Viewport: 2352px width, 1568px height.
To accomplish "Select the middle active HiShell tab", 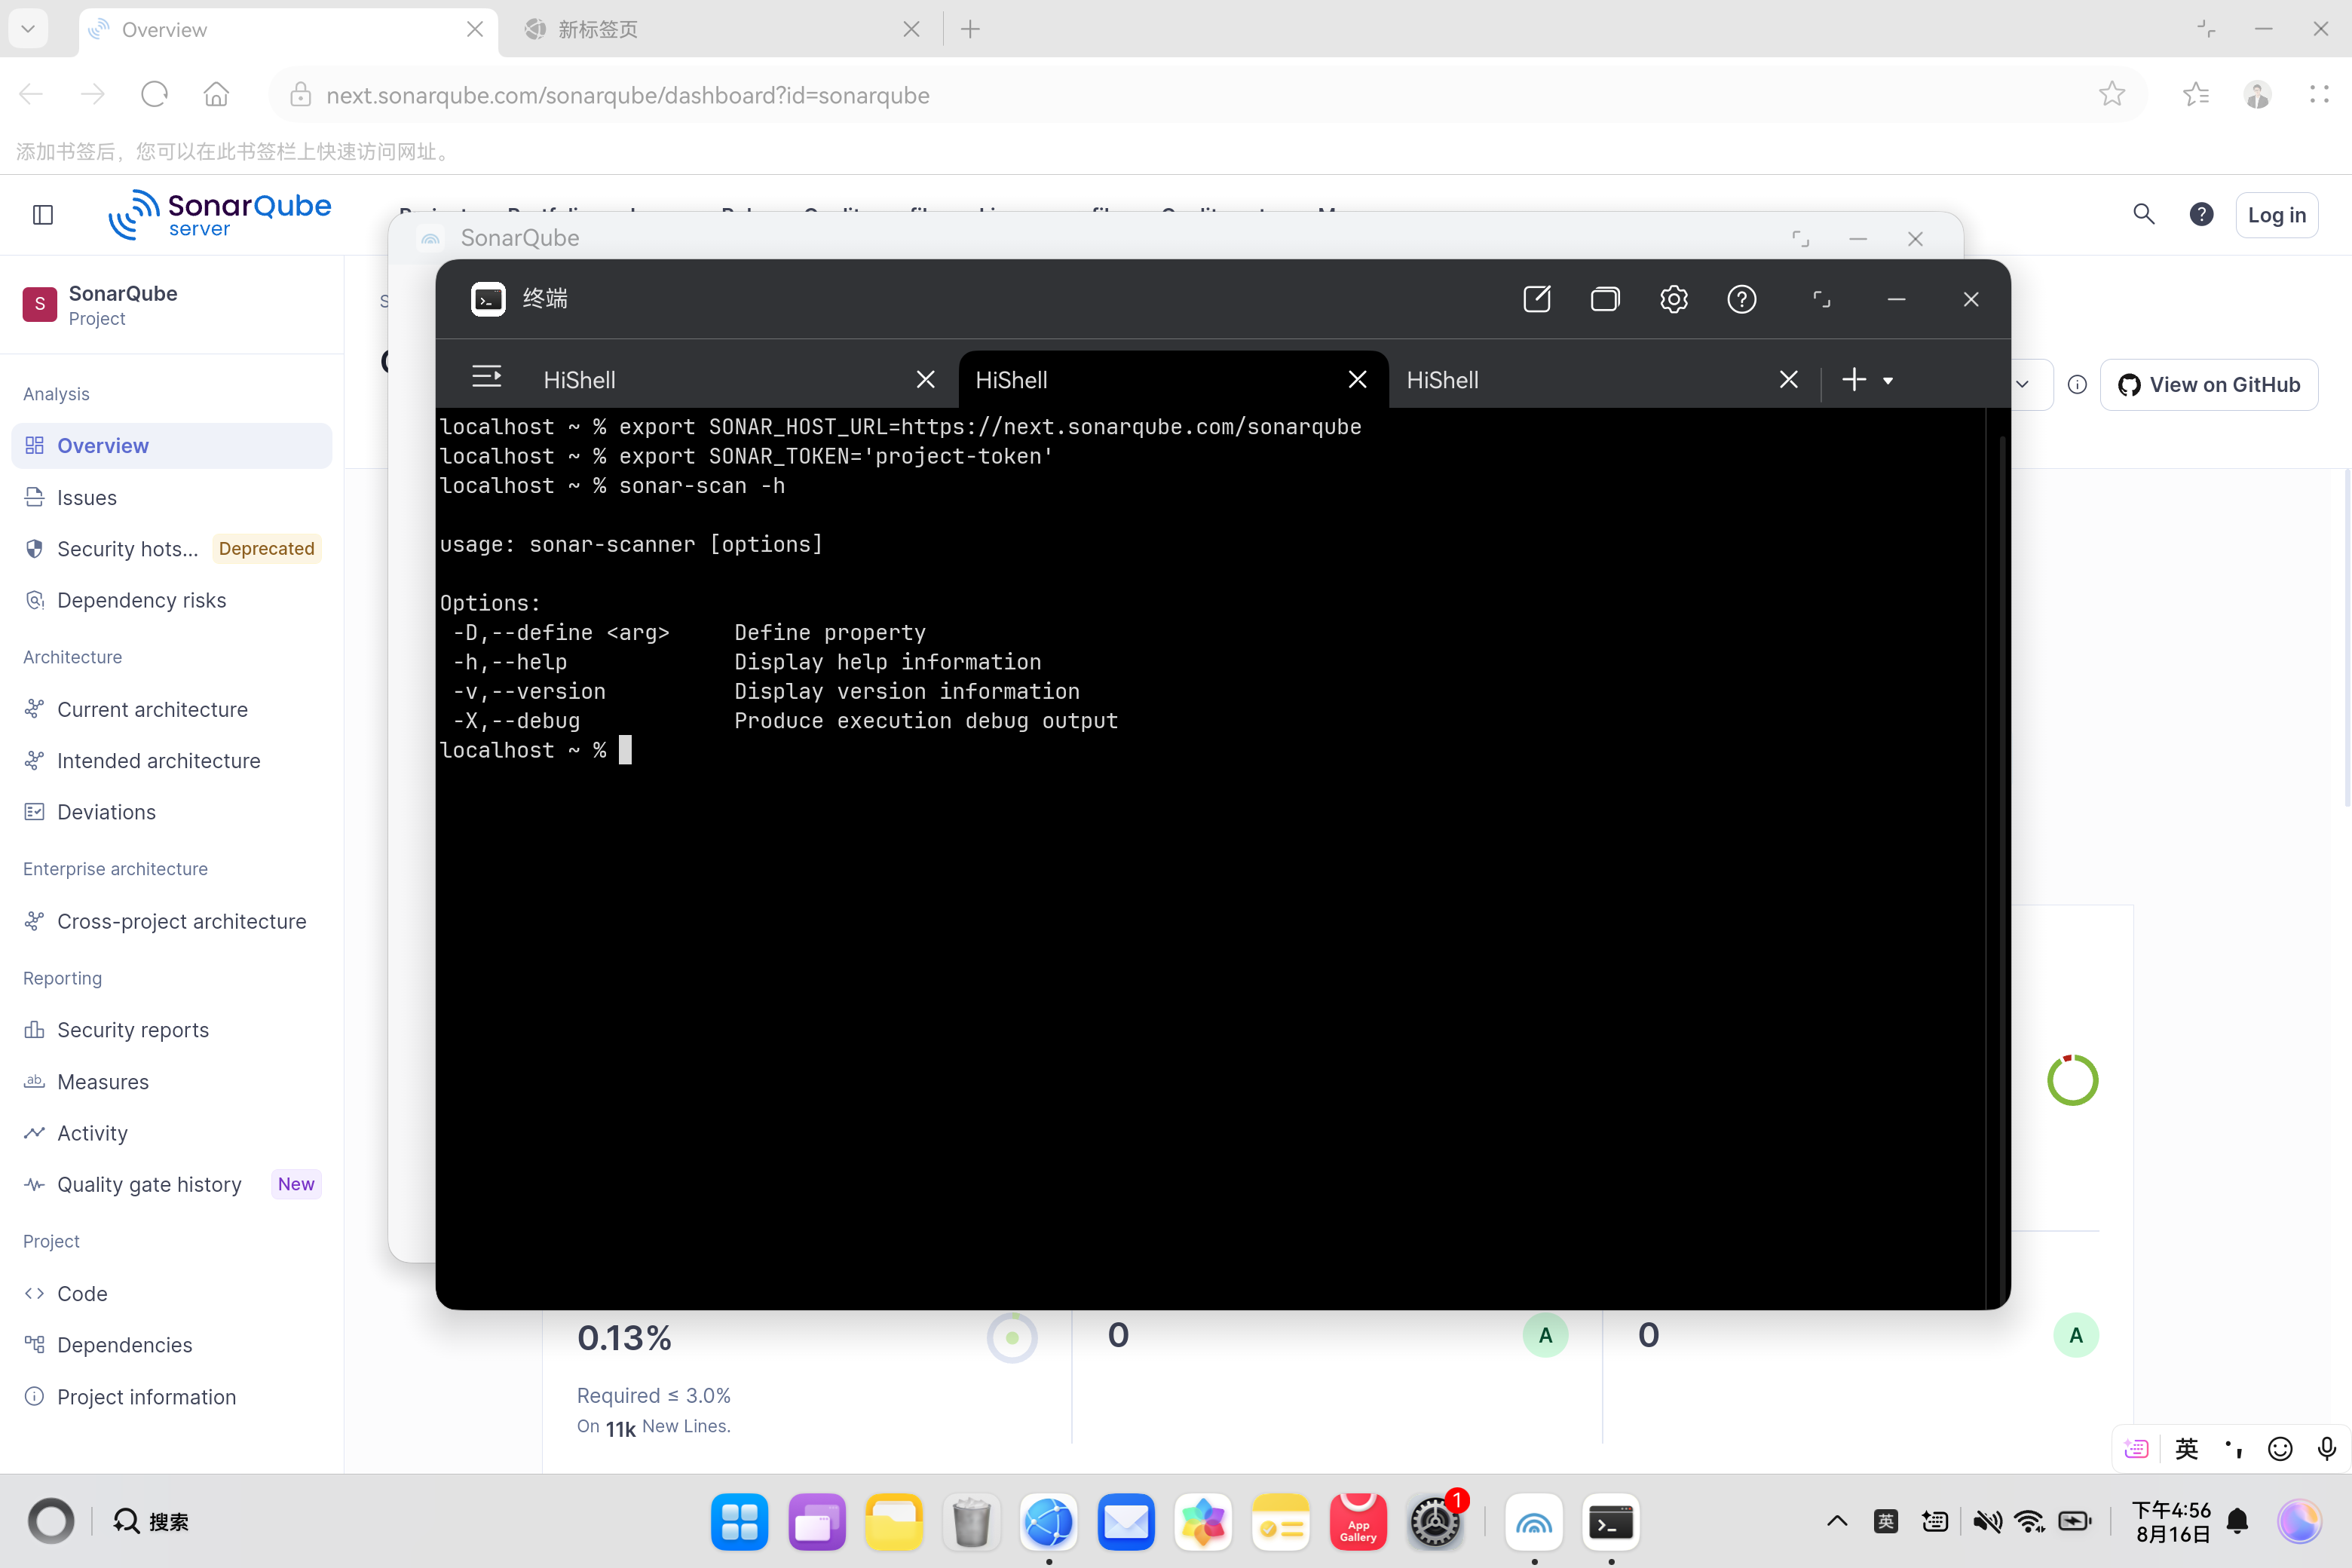I will click(x=1172, y=380).
